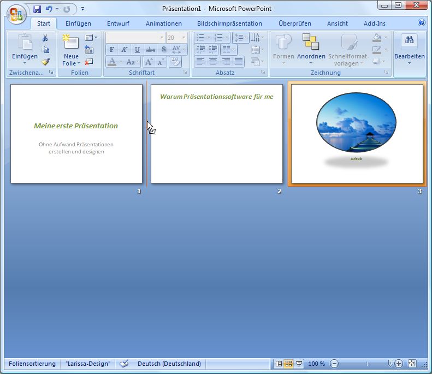
Task: Click the font color A button
Action: tap(112, 62)
